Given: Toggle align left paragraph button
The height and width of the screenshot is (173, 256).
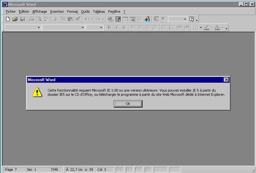Looking at the screenshot, I should pyautogui.click(x=133, y=28).
